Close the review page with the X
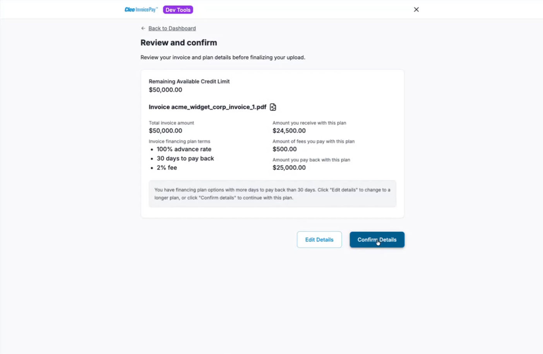Image resolution: width=543 pixels, height=354 pixels. coord(416,9)
